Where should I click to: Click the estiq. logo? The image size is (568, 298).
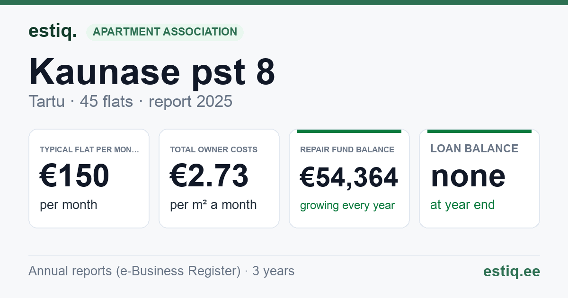53,31
